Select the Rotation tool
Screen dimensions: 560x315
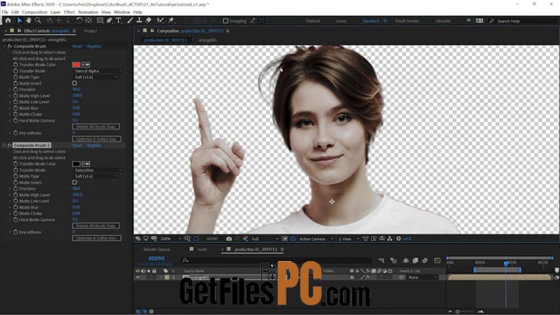79,20
